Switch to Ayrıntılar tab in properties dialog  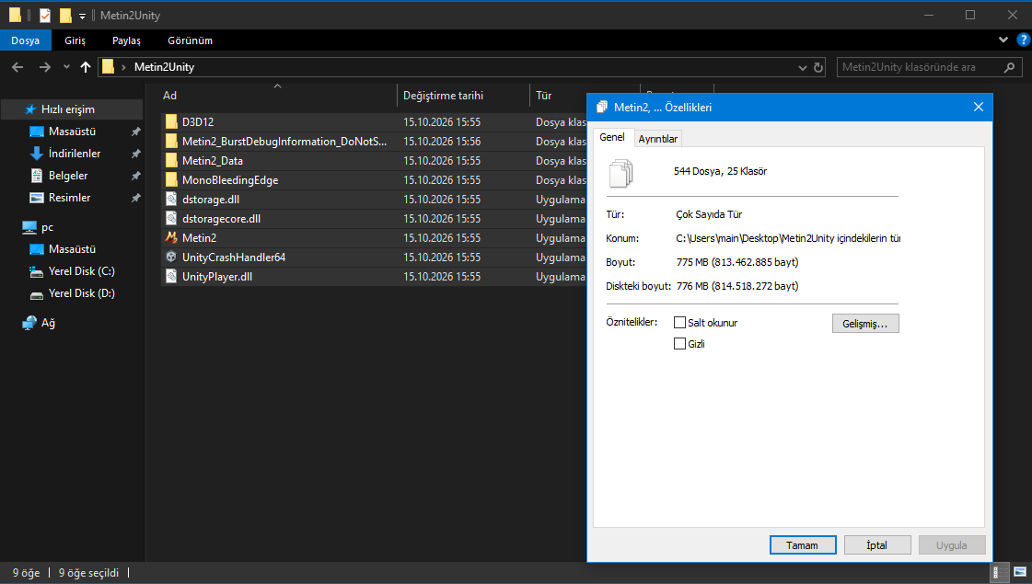coord(657,139)
